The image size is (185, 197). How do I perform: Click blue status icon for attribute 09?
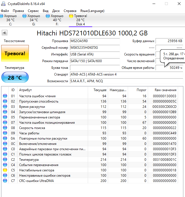5,133
